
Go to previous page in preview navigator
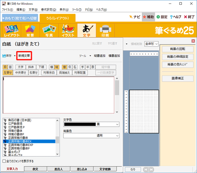[x=146, y=169]
